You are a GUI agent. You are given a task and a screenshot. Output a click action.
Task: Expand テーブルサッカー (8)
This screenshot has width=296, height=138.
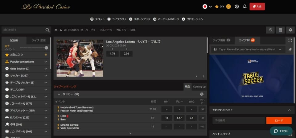coord(26,83)
